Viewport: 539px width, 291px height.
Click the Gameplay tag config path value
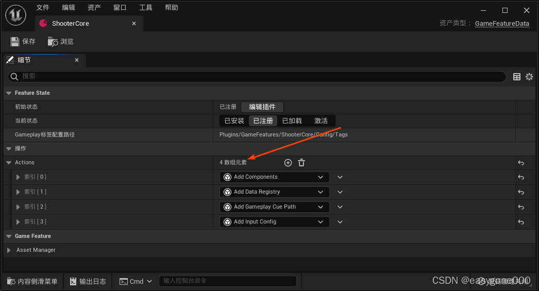point(283,134)
